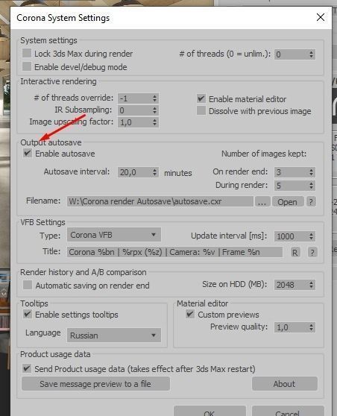Uncheck the 'Enable autosave' checkbox
This screenshot has height=416, width=337.
click(x=28, y=153)
